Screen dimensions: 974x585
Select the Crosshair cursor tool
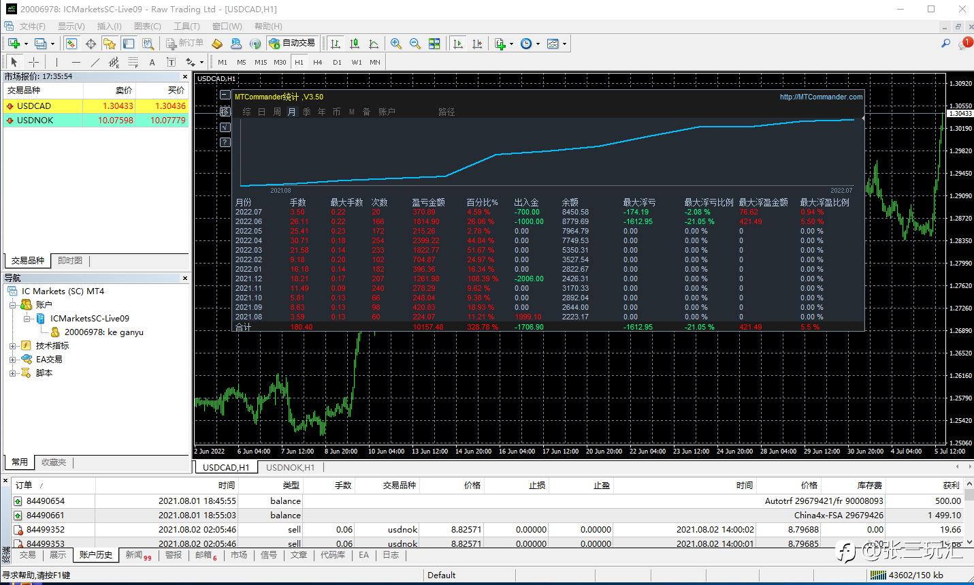[x=33, y=62]
